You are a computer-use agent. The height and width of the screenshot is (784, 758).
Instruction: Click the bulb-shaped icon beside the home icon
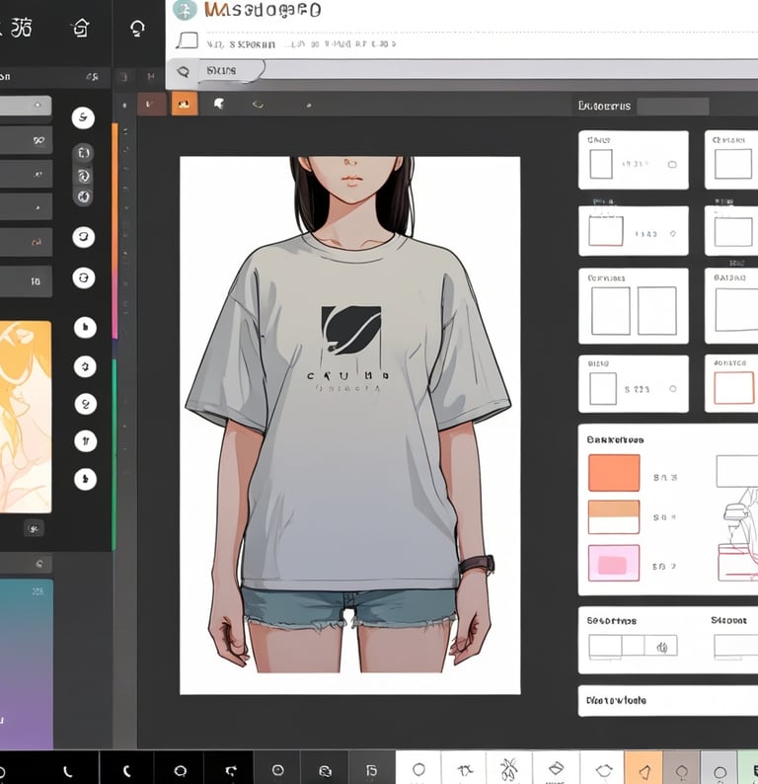pyautogui.click(x=138, y=28)
